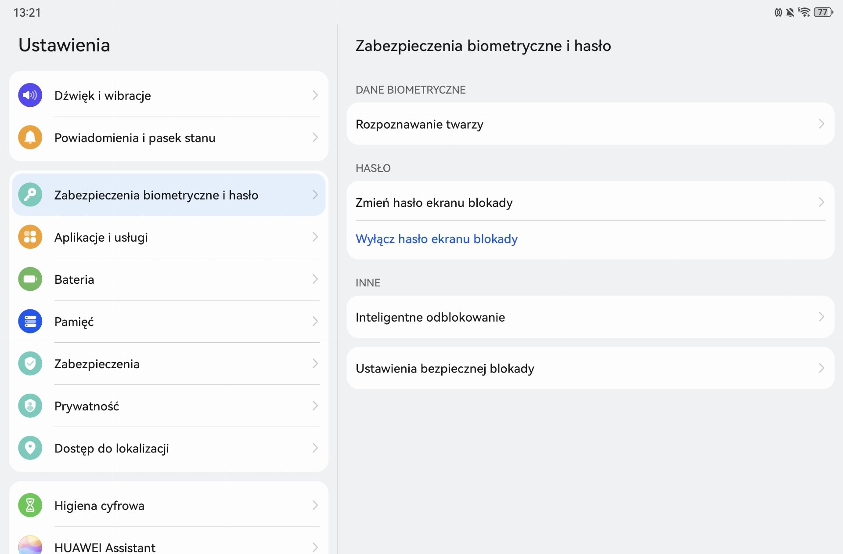The image size is (843, 554).
Task: Tap the battery indicator in status bar
Action: (823, 12)
